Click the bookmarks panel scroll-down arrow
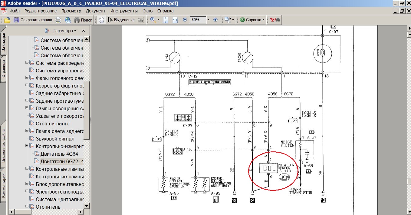Viewport: 411px width, 215px height. (x=87, y=206)
